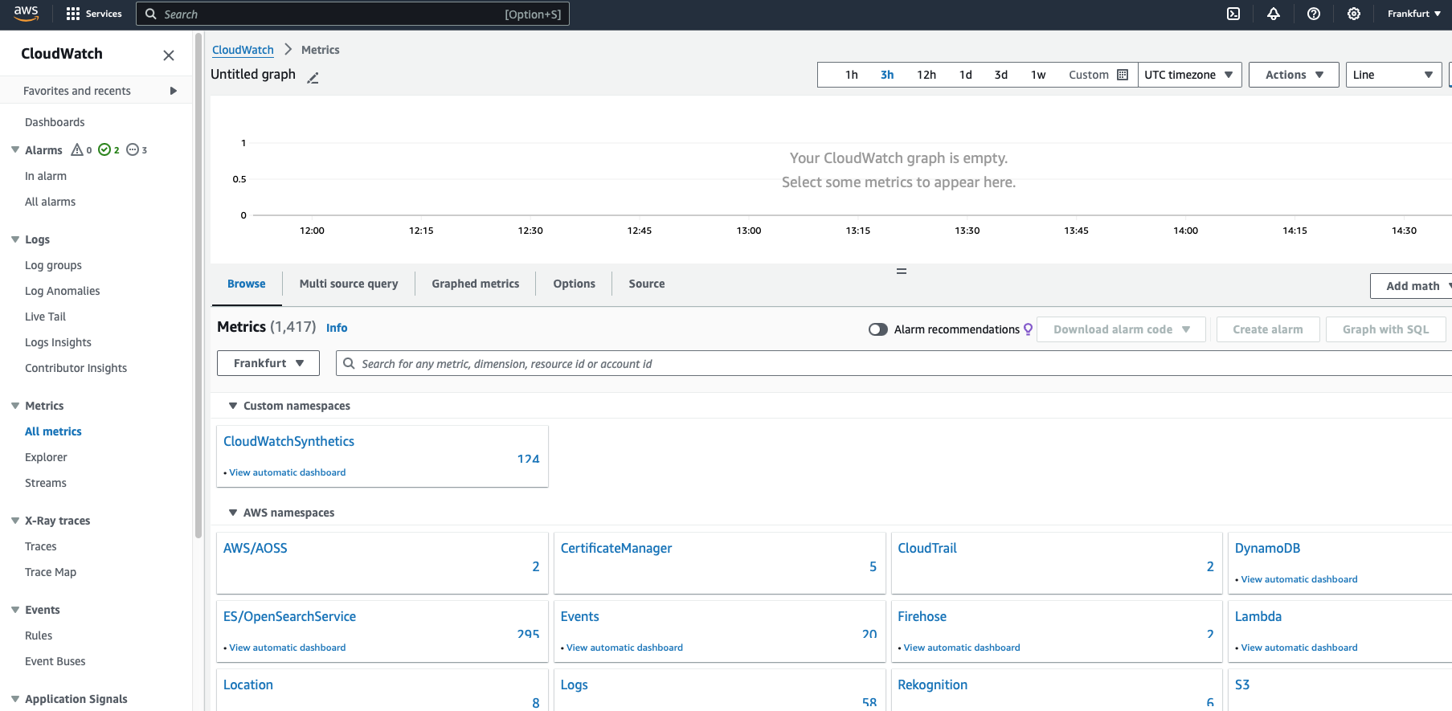The image size is (1452, 711).
Task: Open the Firehose namespace
Action: [922, 616]
